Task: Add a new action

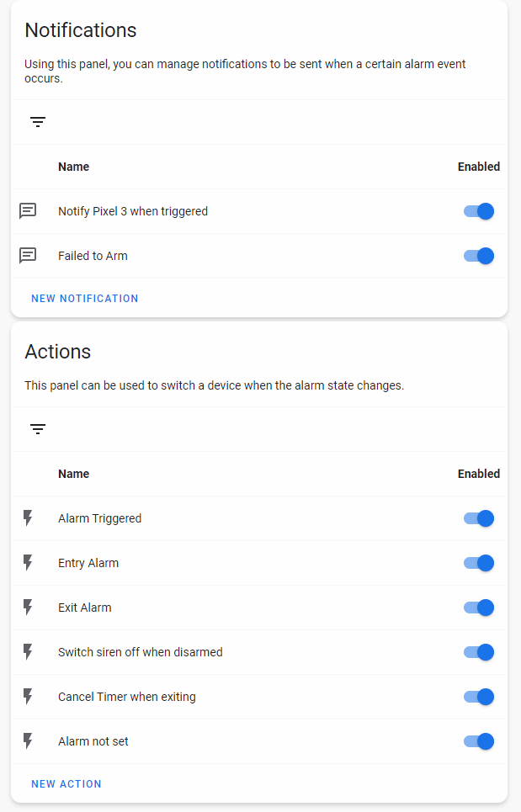Action: click(66, 784)
